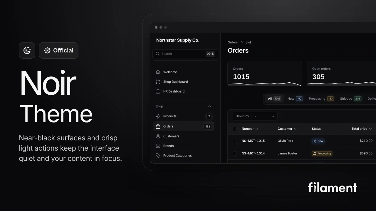Collapse the Shop sidebar group
The width and height of the screenshot is (376, 211).
[209, 106]
